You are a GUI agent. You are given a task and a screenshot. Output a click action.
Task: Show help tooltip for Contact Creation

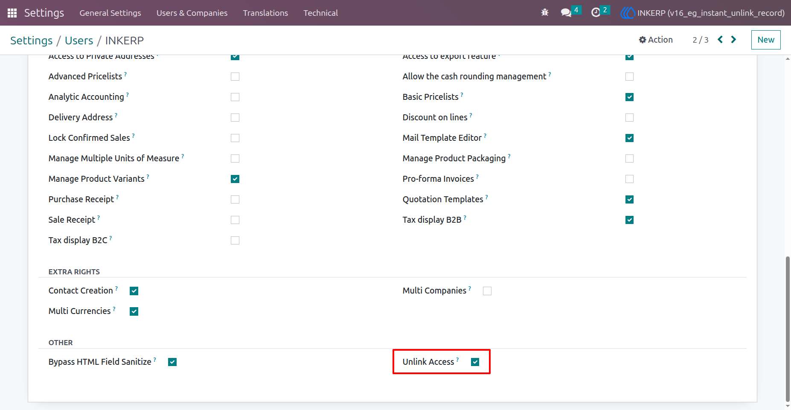116,288
